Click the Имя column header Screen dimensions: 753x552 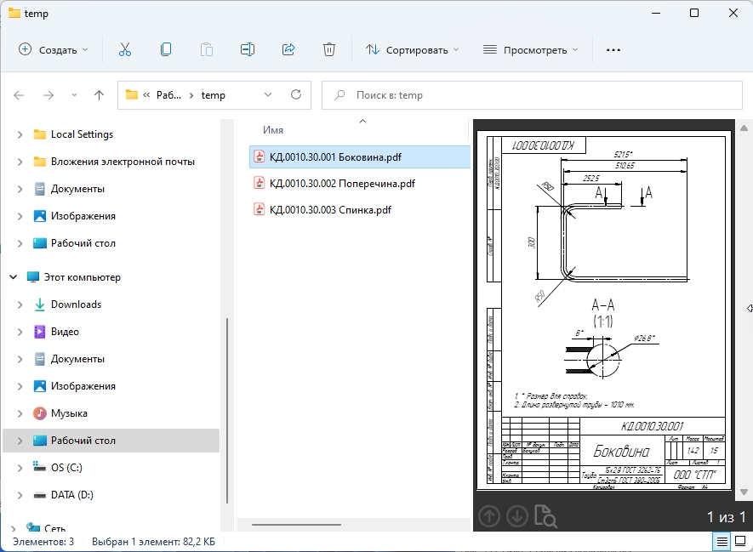point(273,130)
